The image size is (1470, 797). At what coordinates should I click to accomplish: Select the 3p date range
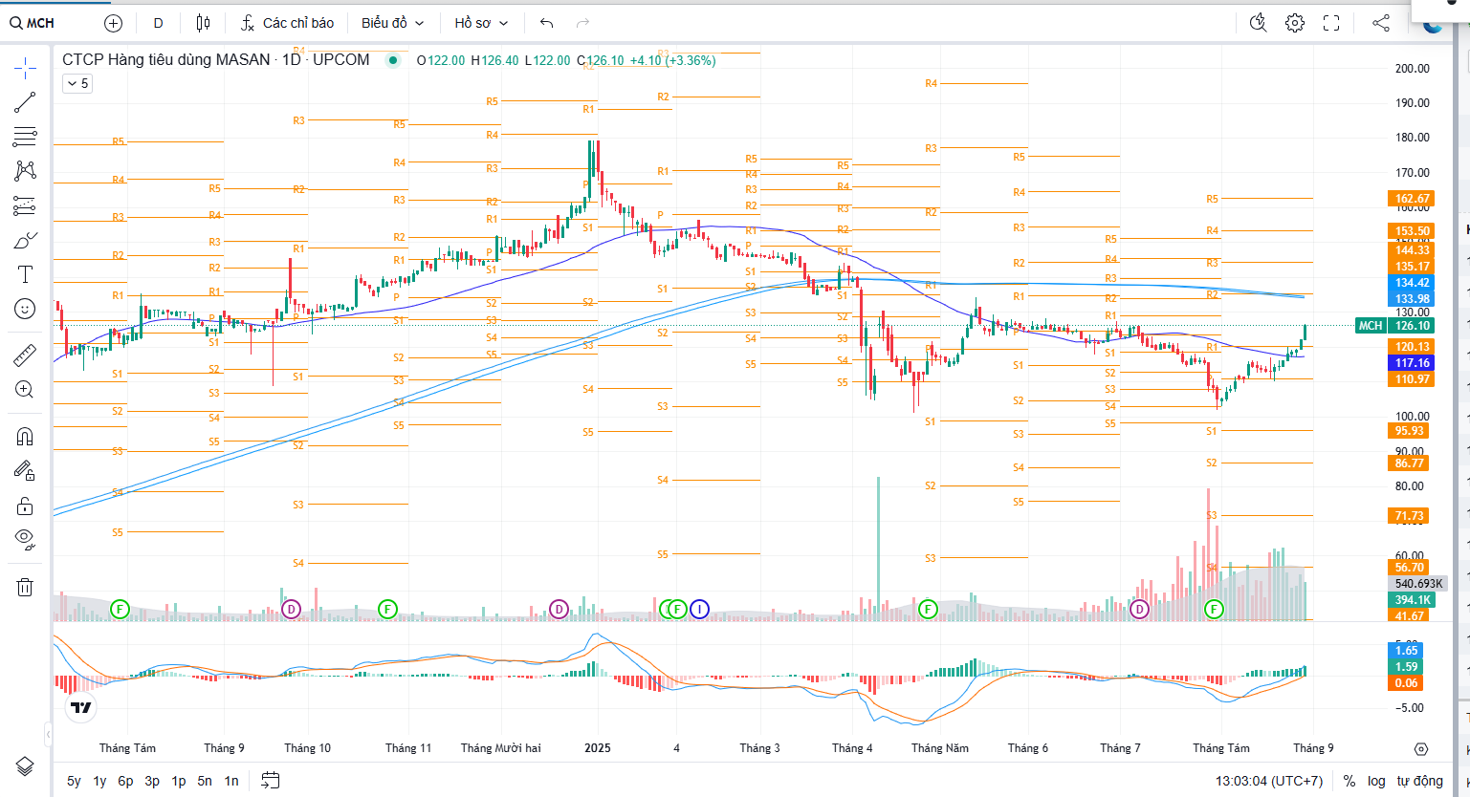pyautogui.click(x=152, y=781)
